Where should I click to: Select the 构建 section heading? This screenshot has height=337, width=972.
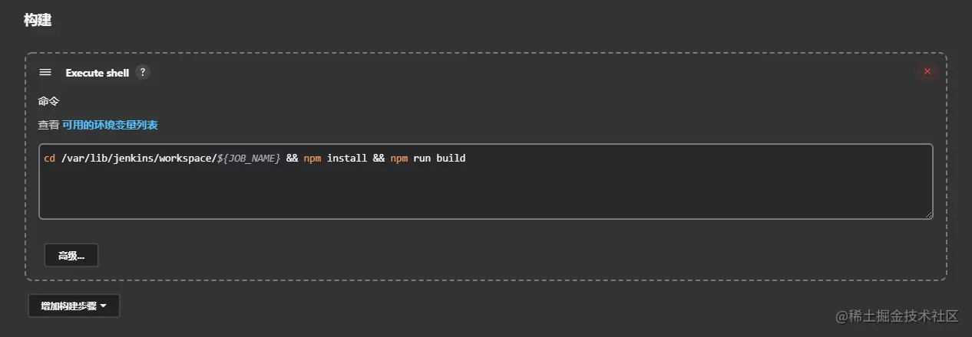37,20
